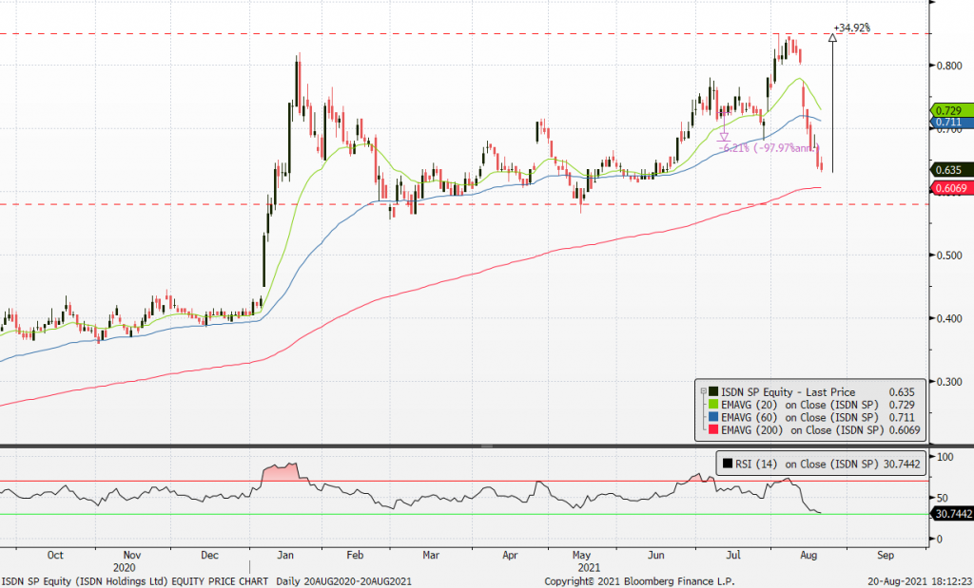The image size is (974, 588).
Task: Click the Mar label on the date axis
Action: click(431, 555)
